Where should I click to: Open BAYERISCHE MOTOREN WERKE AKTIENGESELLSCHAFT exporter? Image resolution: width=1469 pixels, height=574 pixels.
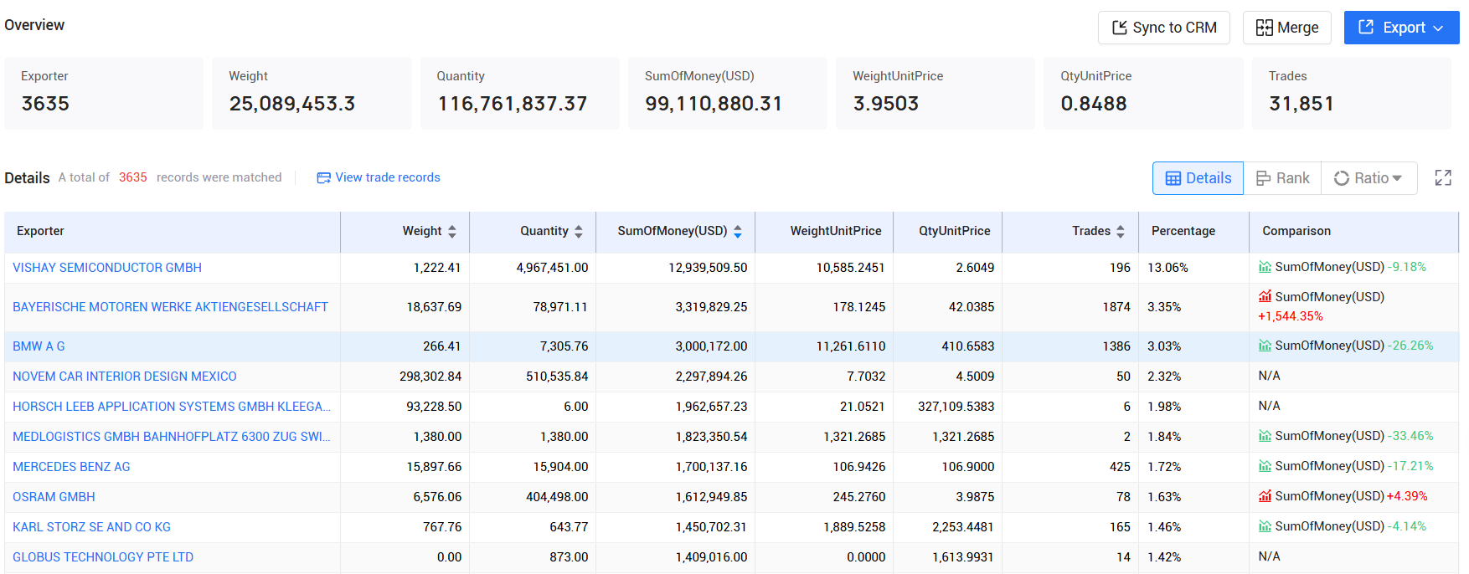170,307
